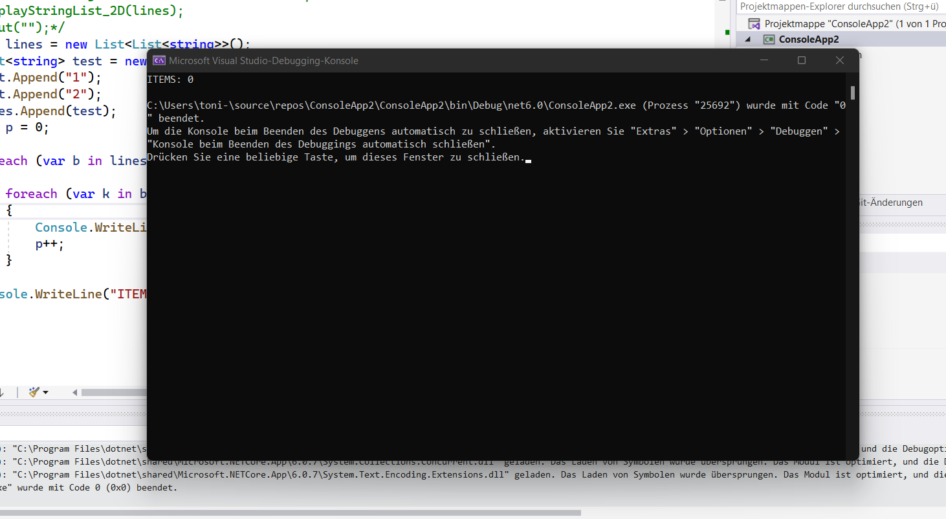Click the Projektmappen-Explorer search box
The width and height of the screenshot is (946, 519).
pos(841,6)
